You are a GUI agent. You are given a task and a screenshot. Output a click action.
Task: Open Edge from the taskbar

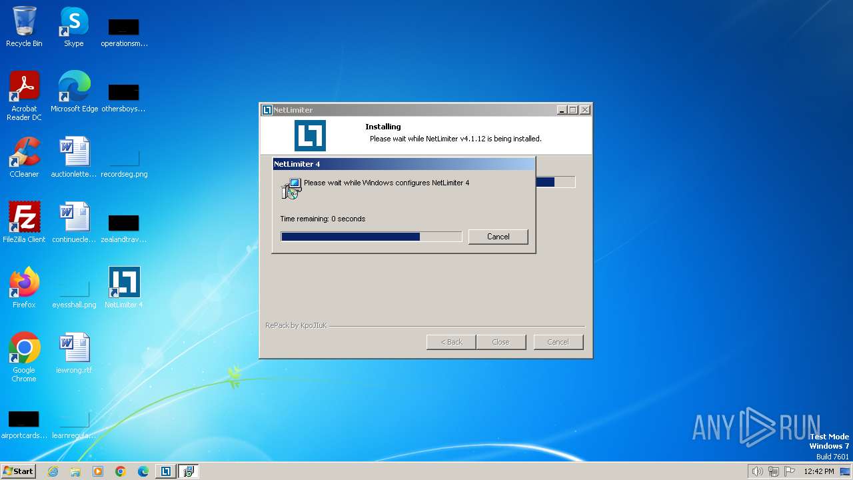point(143,471)
